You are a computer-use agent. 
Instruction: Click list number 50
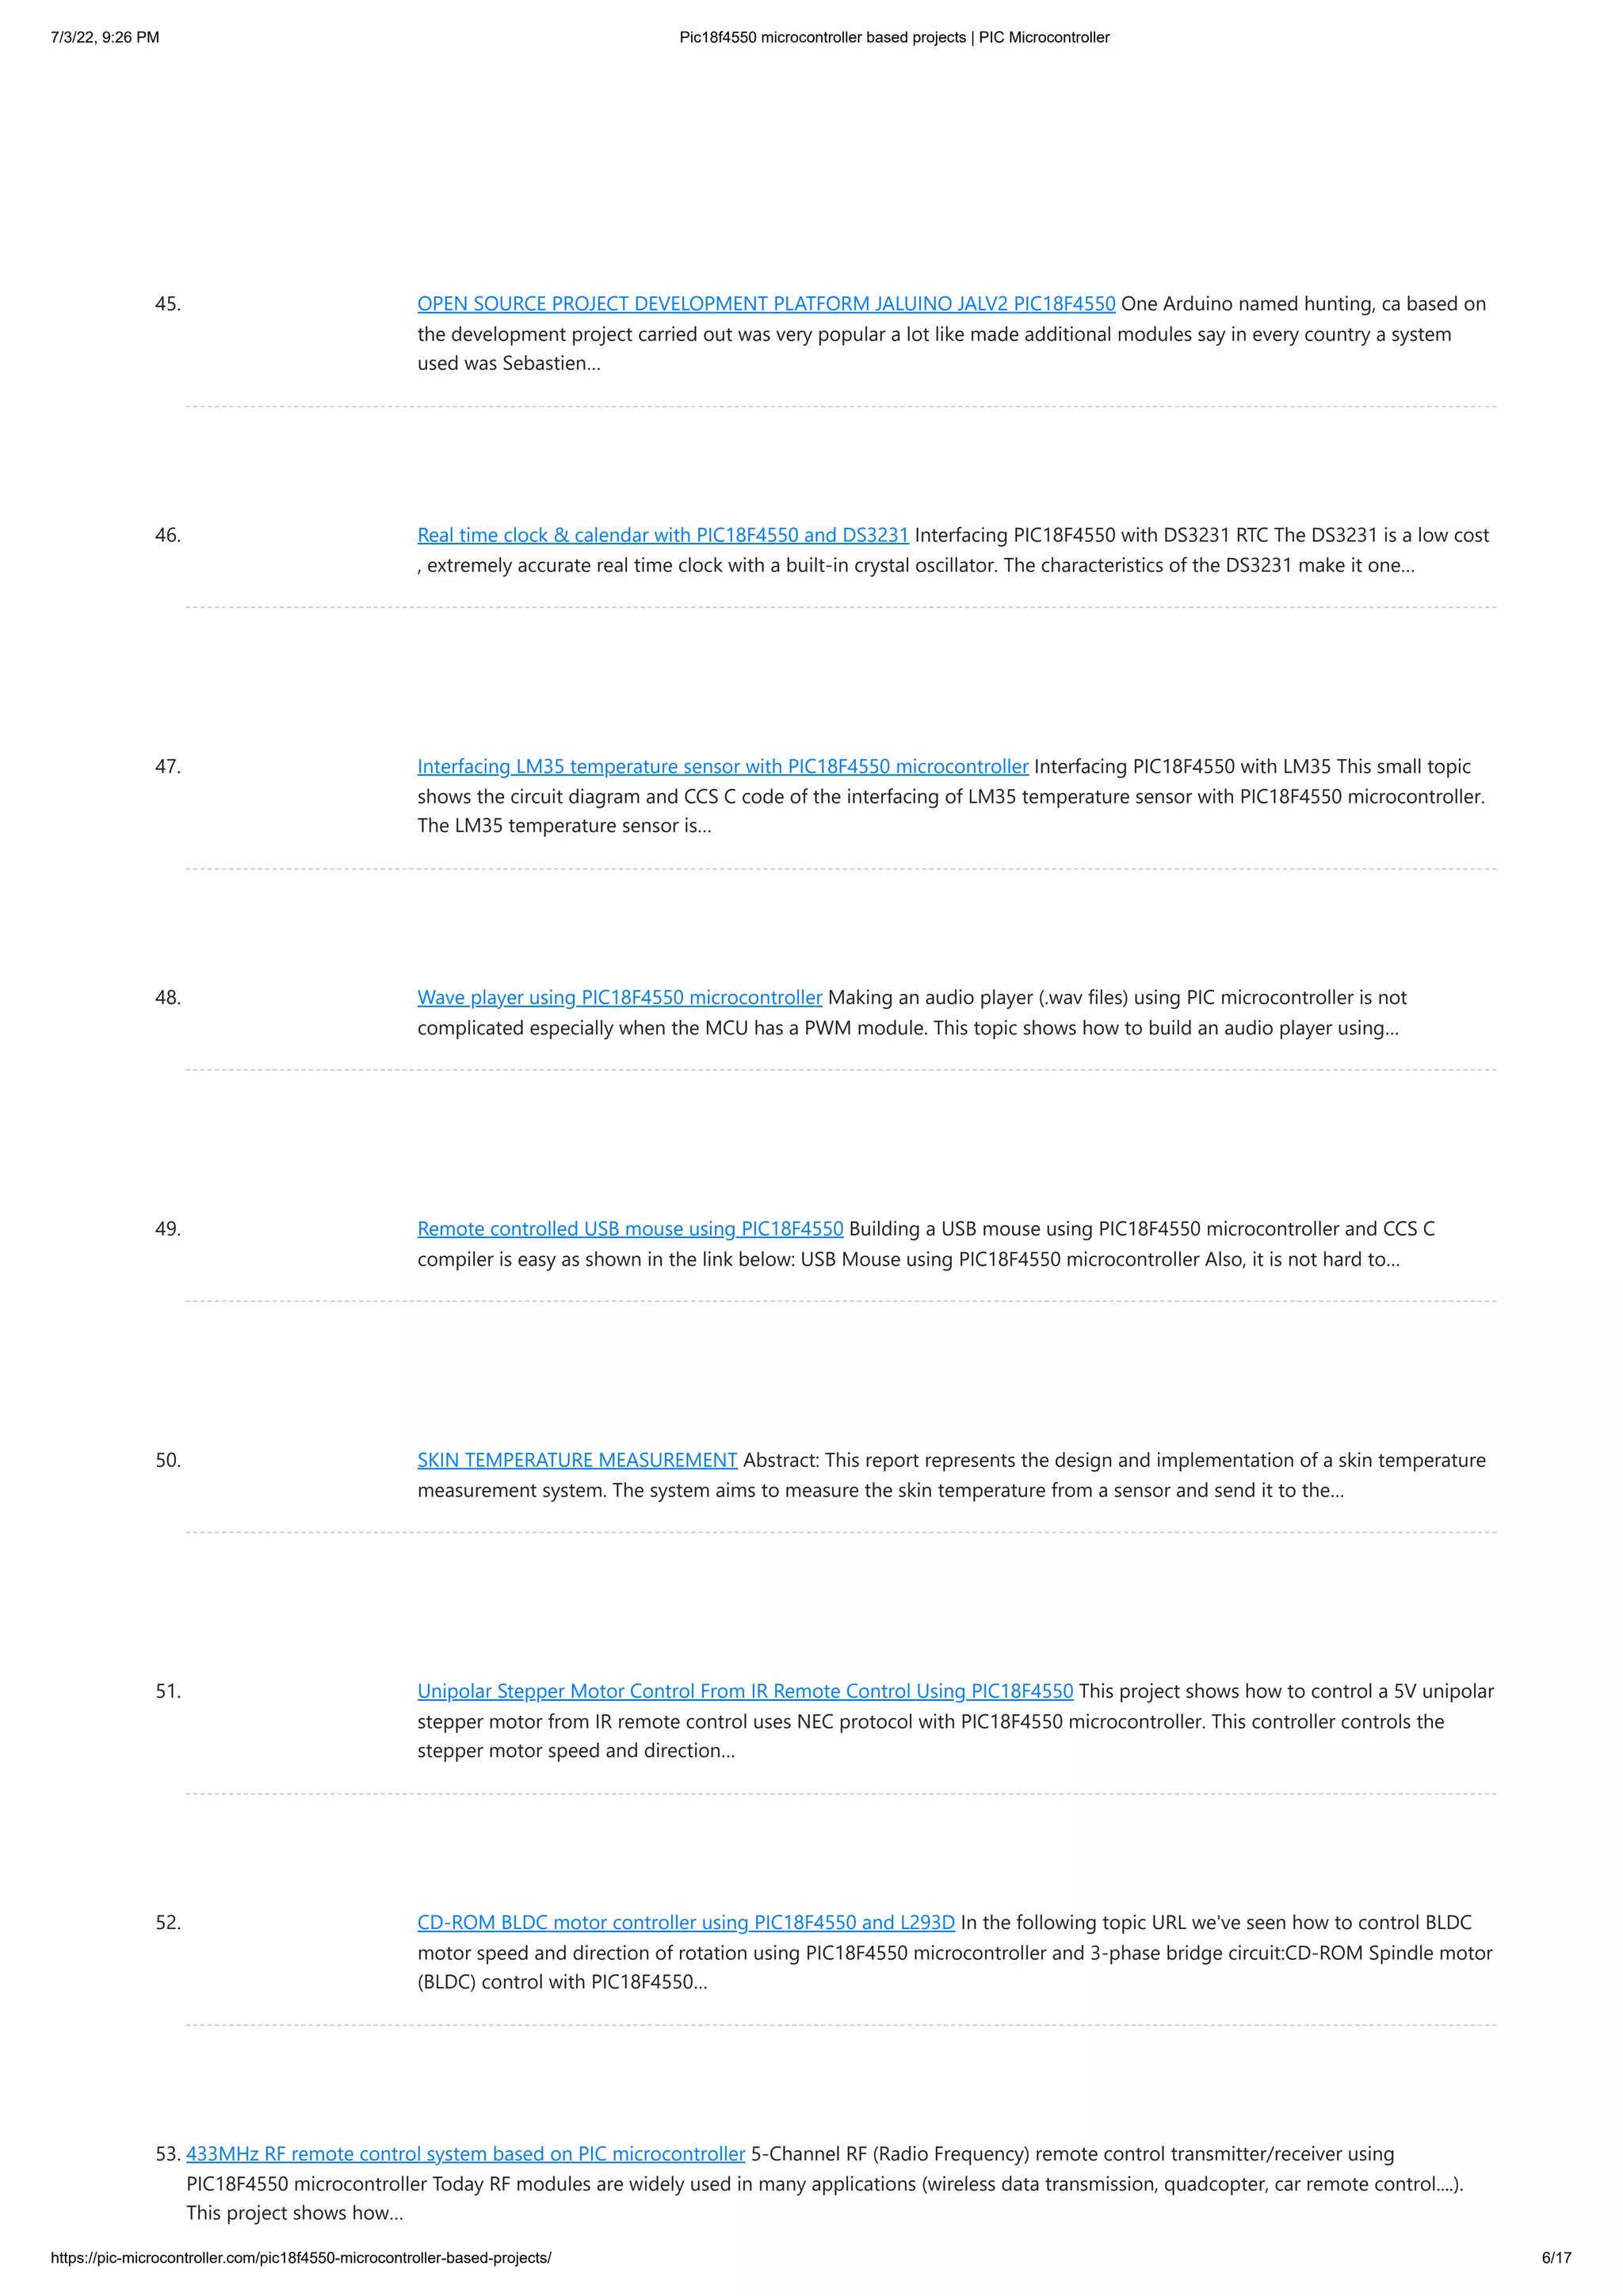pos(168,1460)
